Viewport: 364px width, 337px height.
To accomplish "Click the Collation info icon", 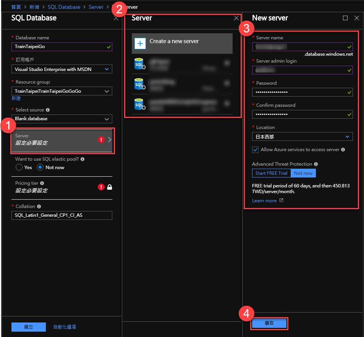I will [39, 206].
